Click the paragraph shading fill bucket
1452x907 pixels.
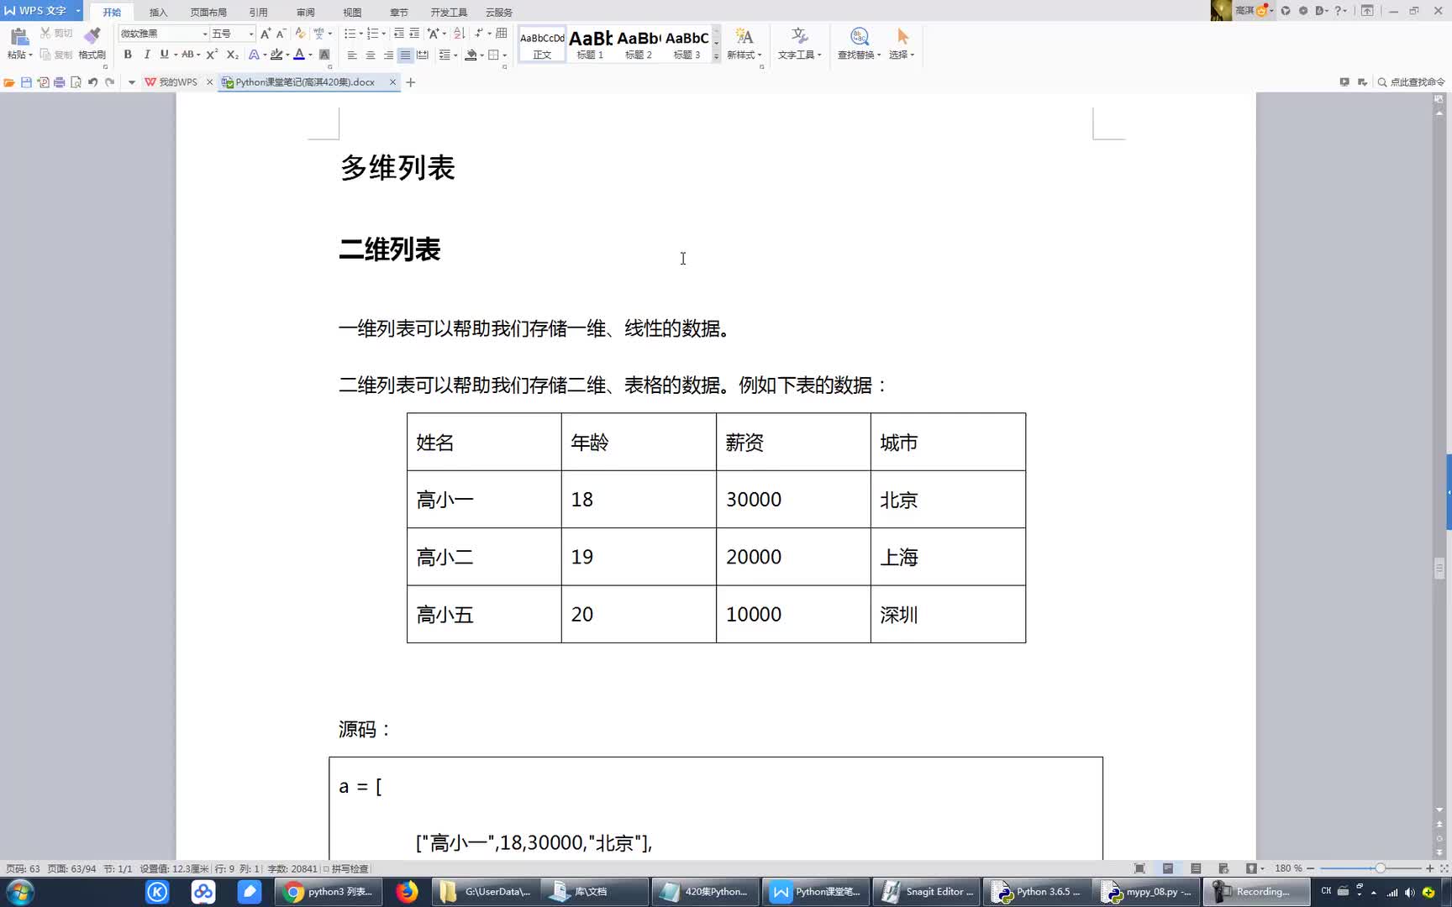(471, 55)
